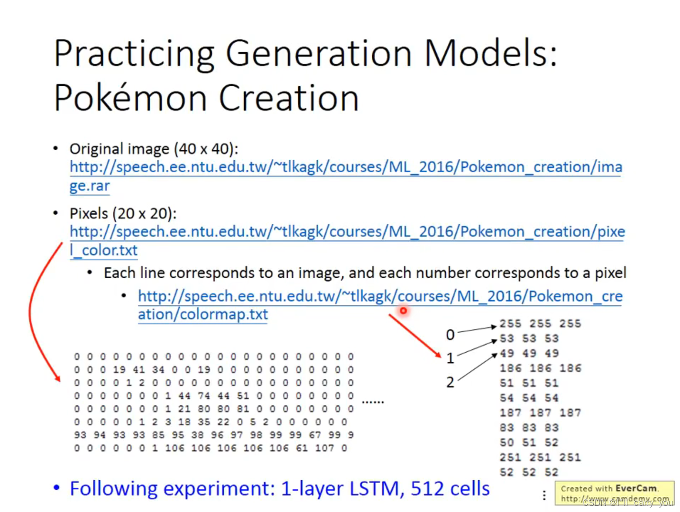Click the '50 51 52' colormap row
680x512 pixels.
pyautogui.click(x=529, y=442)
